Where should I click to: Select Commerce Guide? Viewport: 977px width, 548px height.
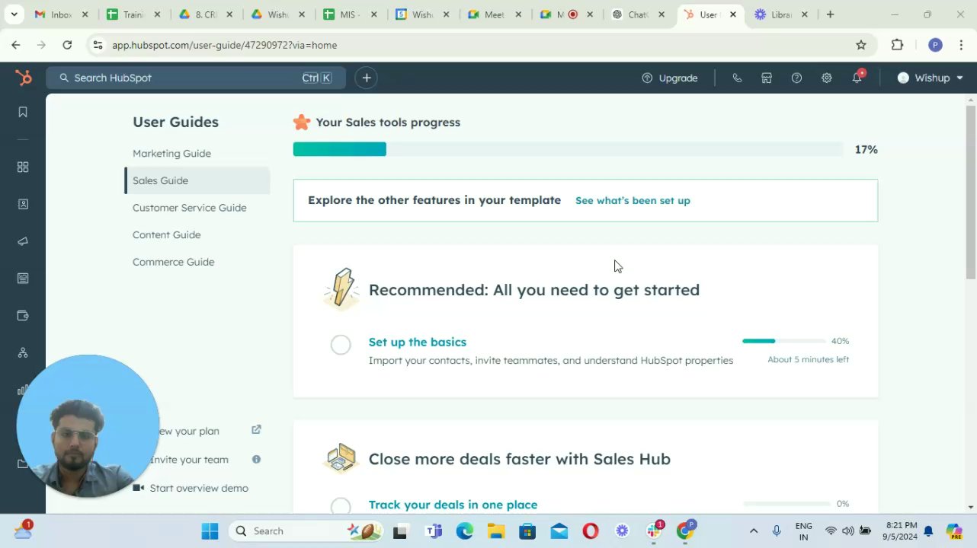(173, 262)
